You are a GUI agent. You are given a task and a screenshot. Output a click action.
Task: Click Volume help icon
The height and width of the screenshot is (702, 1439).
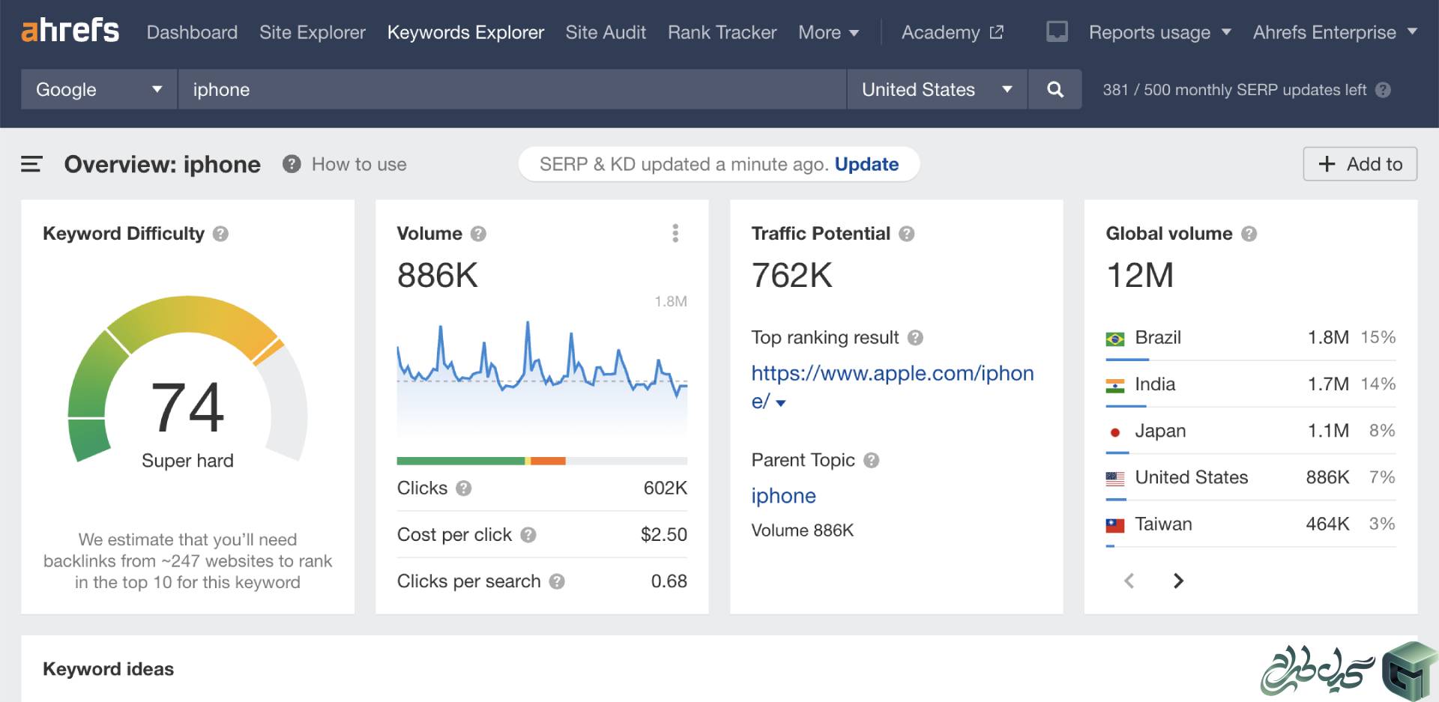tap(478, 234)
